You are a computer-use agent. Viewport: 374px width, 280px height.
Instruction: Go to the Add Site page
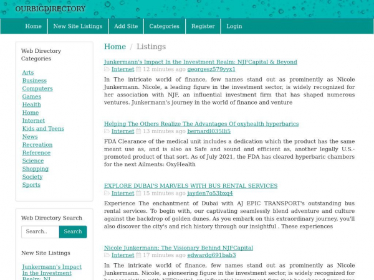[126, 26]
